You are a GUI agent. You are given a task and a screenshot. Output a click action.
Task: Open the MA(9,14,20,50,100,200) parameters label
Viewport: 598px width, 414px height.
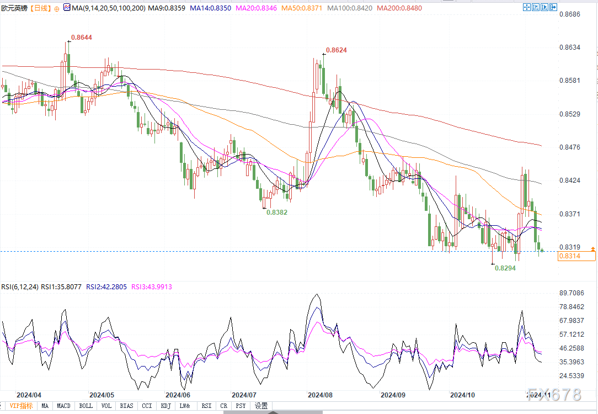point(105,8)
